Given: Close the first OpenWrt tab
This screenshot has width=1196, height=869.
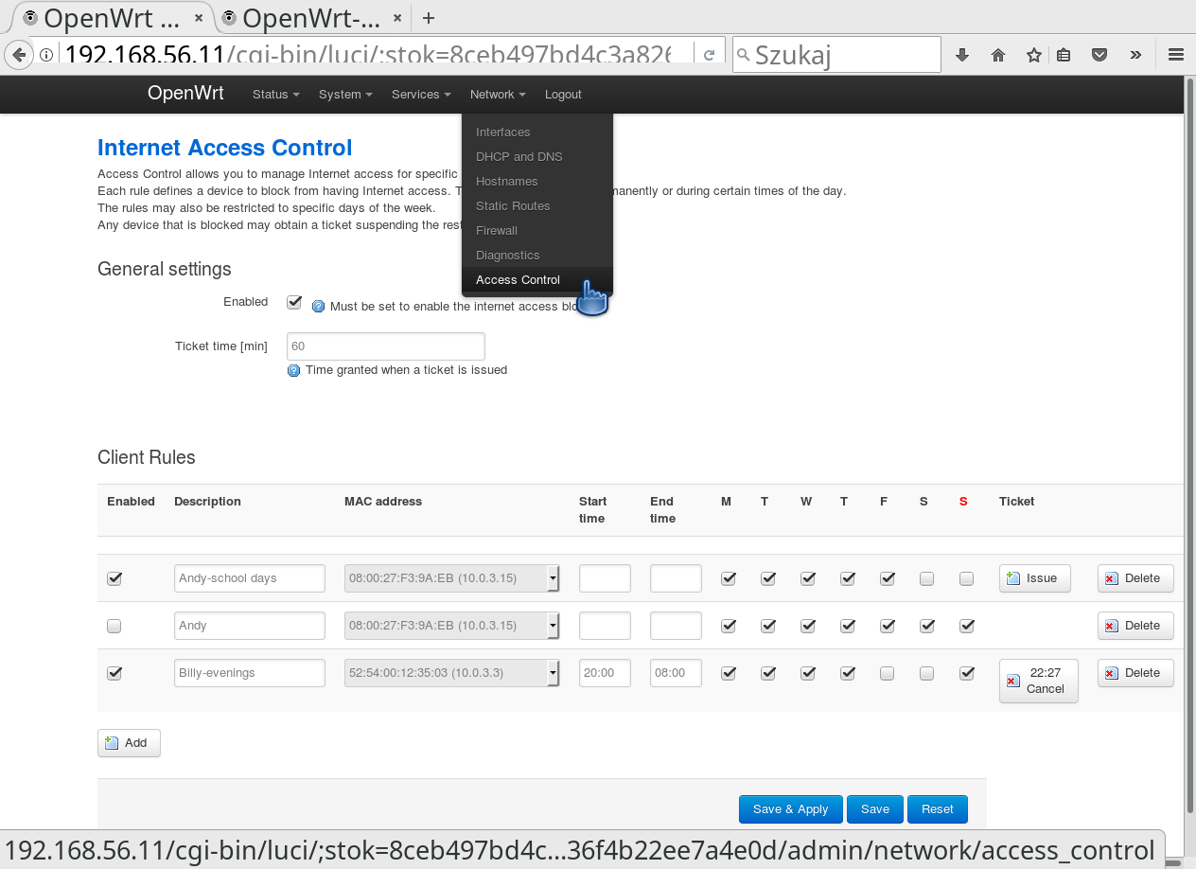Looking at the screenshot, I should pos(198,18).
